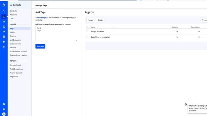Click the Merge button
This screenshot has height=116, width=207.
click(90, 20)
